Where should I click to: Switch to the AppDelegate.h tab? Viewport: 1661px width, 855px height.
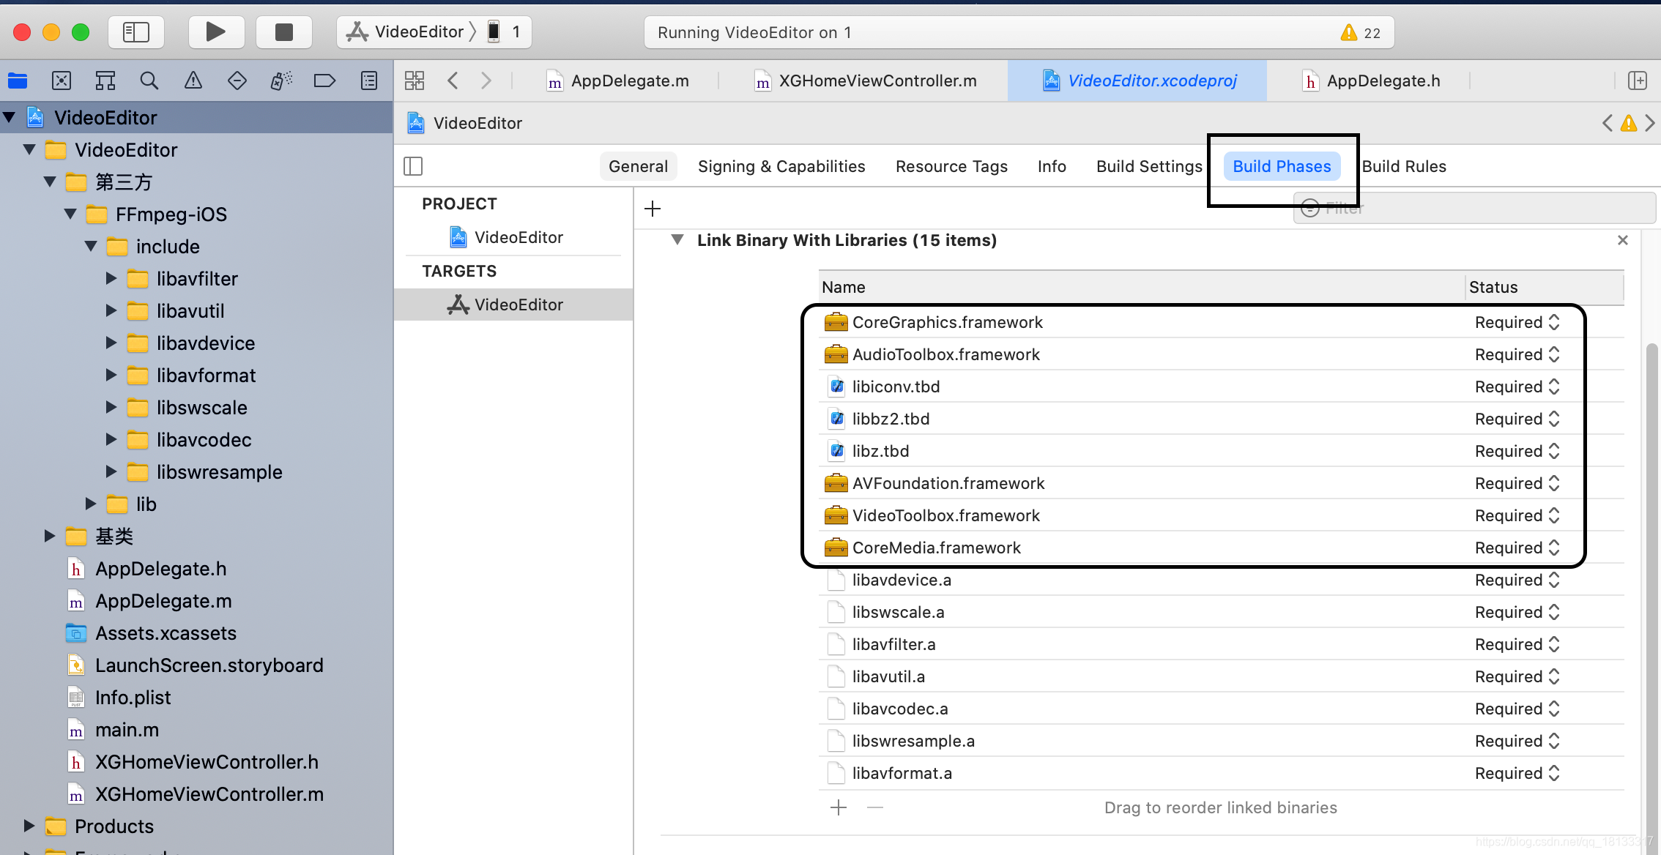(x=1372, y=81)
